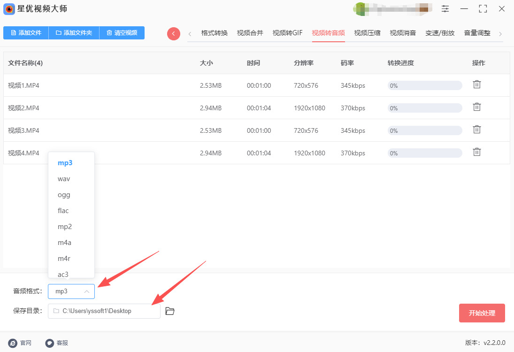Switch to the 格式转换 tab
Image resolution: width=514 pixels, height=352 pixels.
[x=215, y=33]
